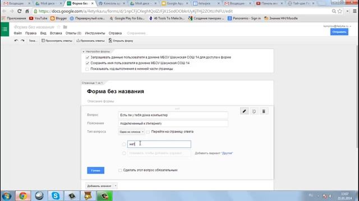Image resolution: width=359 pixels, height=201 pixels.
Task: Open Google Play for Edu bookmark
Action: coord(127,18)
